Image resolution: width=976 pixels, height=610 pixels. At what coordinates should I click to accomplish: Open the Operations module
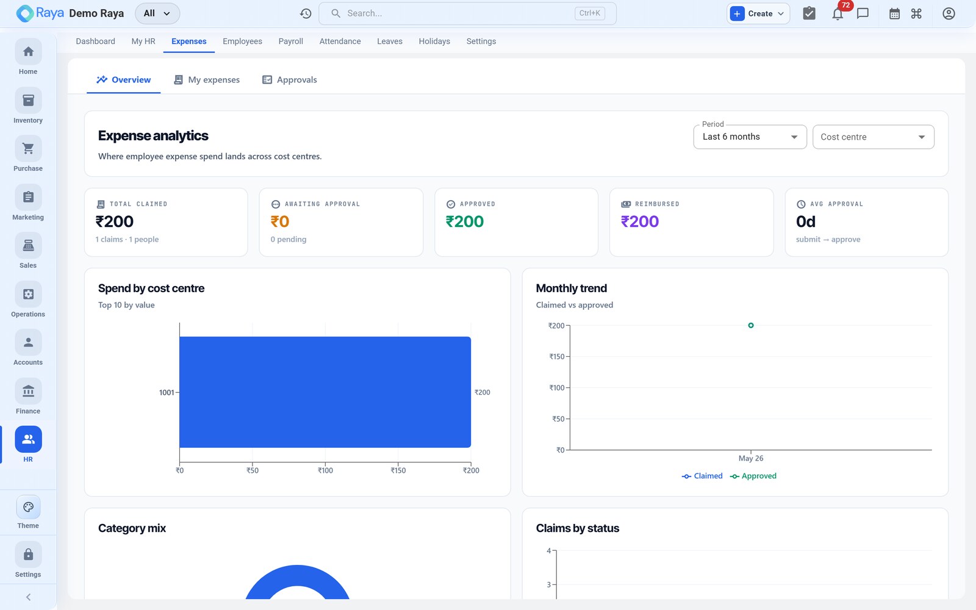tap(28, 300)
